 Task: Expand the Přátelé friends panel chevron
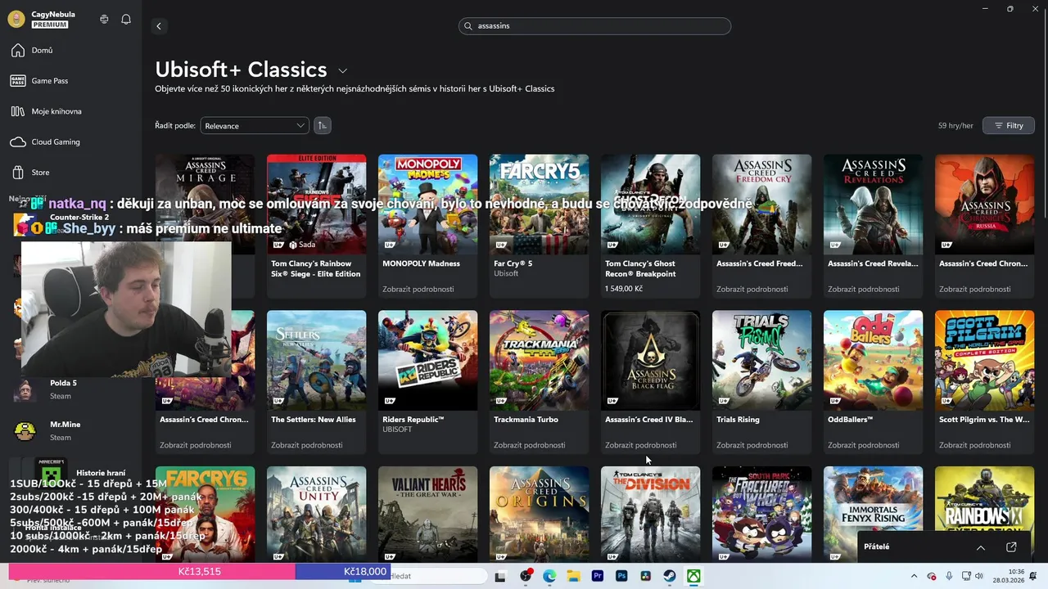pos(980,547)
